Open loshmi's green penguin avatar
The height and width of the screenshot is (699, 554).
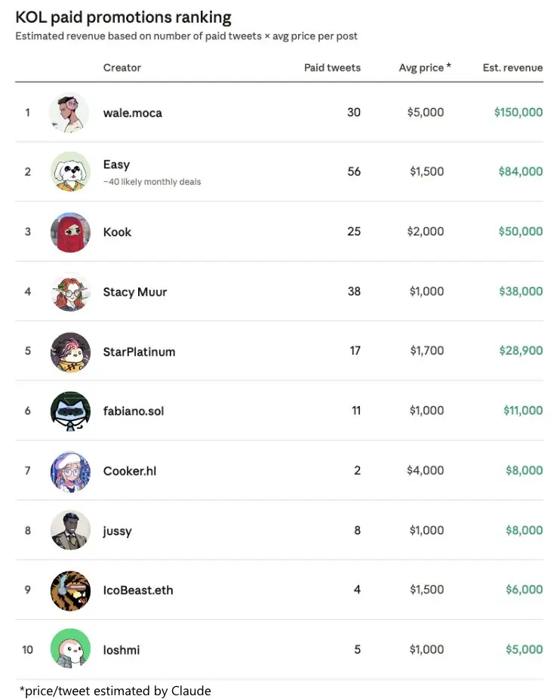70,649
